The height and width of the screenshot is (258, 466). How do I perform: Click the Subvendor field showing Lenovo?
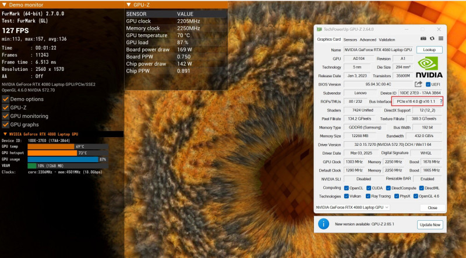[x=360, y=93]
